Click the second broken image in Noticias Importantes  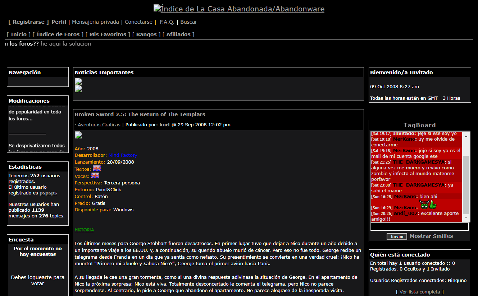(x=78, y=89)
